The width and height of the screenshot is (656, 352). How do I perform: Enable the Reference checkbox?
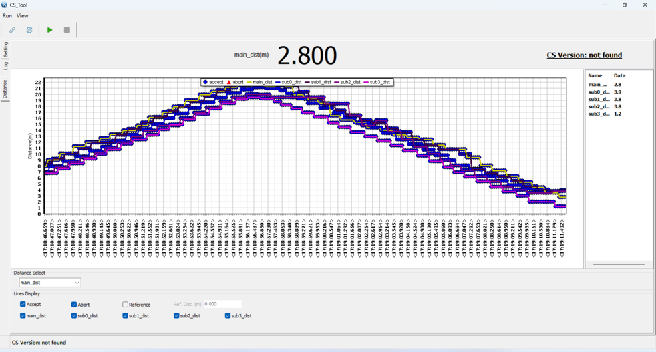tap(125, 305)
